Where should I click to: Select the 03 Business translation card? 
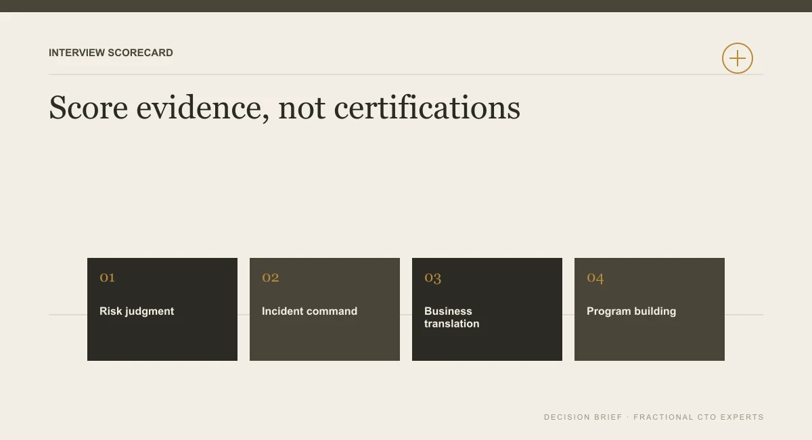click(x=487, y=309)
